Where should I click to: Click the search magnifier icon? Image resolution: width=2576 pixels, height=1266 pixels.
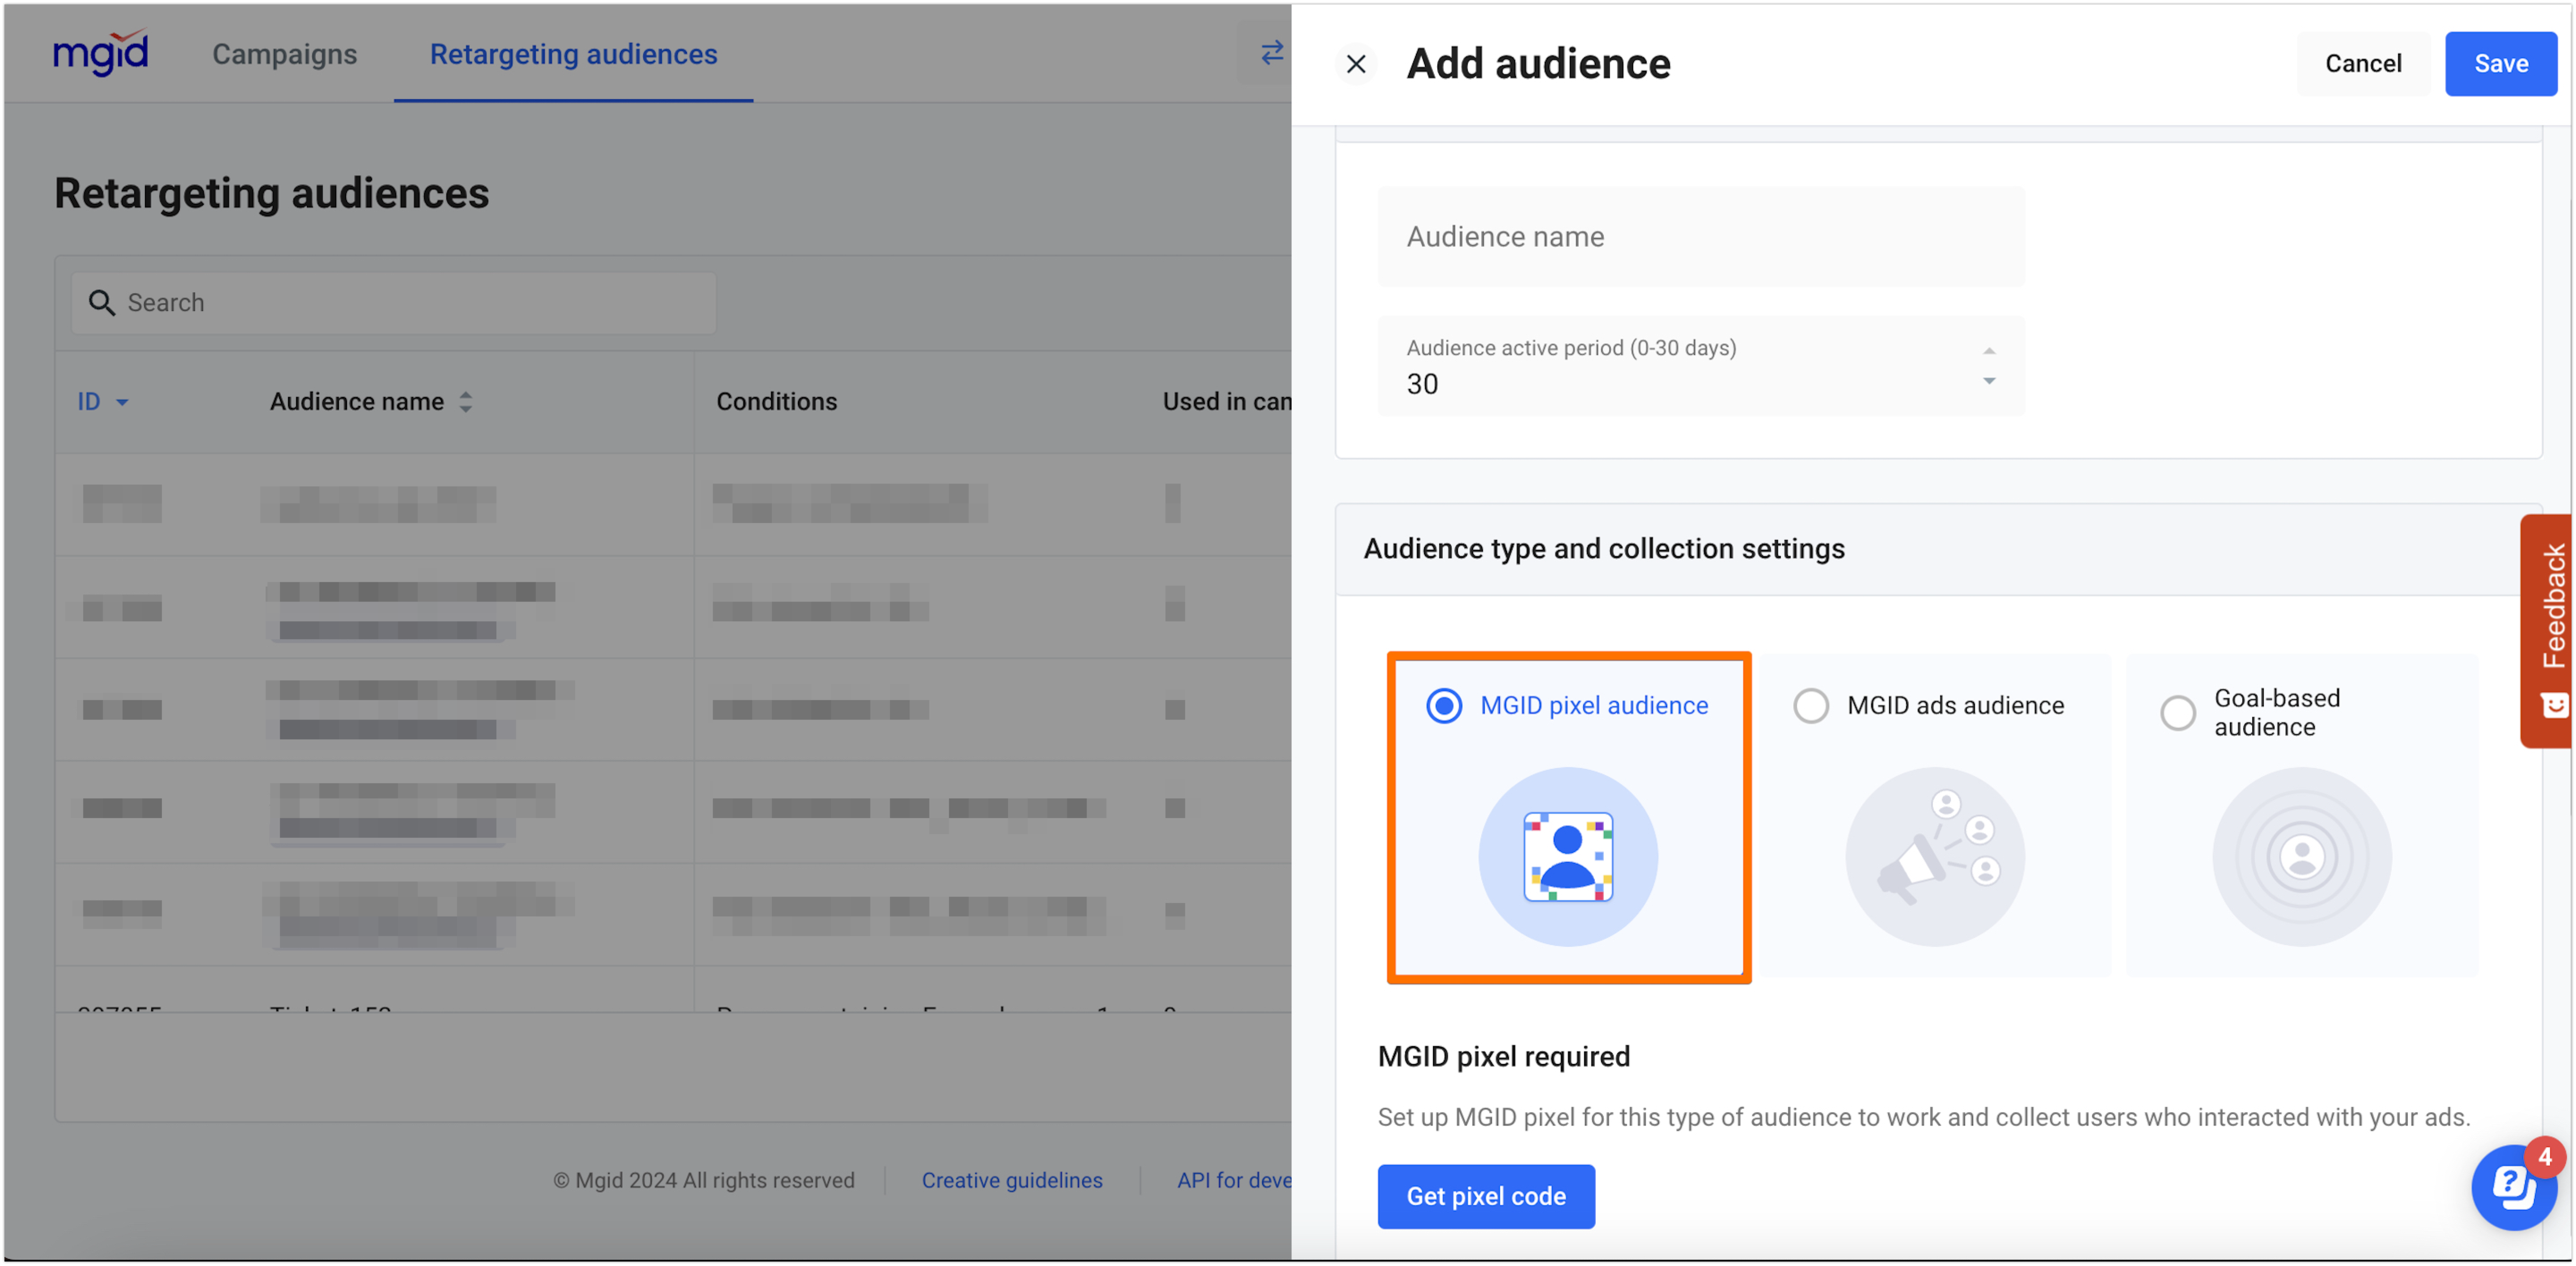coord(101,302)
